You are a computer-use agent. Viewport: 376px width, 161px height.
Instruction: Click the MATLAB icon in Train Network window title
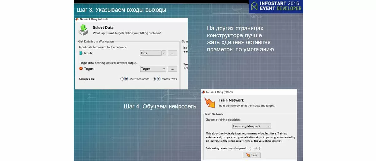(203, 92)
